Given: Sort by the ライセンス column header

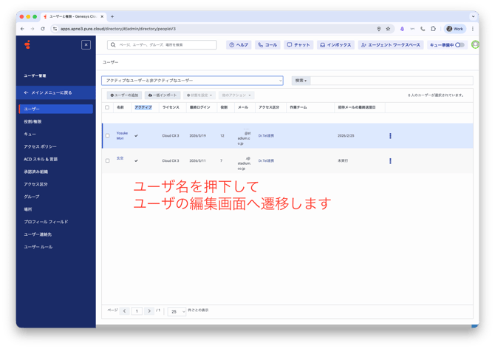Looking at the screenshot, I should click(171, 107).
